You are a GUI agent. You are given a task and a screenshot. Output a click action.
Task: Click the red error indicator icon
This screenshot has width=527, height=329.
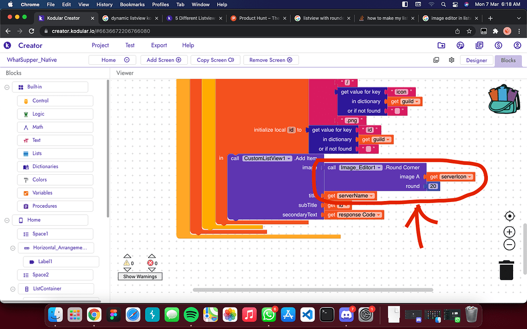tap(151, 263)
